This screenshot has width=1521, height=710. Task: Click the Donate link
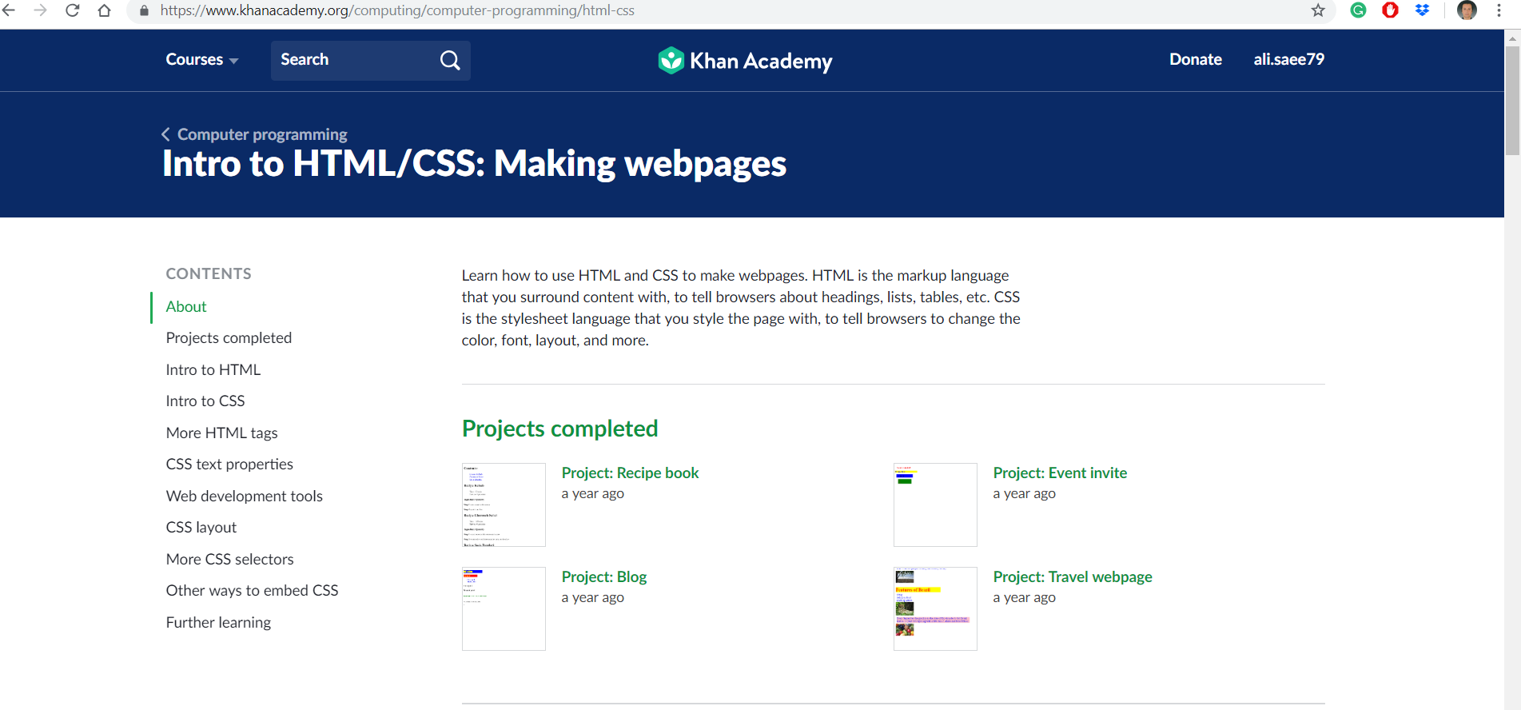pyautogui.click(x=1195, y=59)
